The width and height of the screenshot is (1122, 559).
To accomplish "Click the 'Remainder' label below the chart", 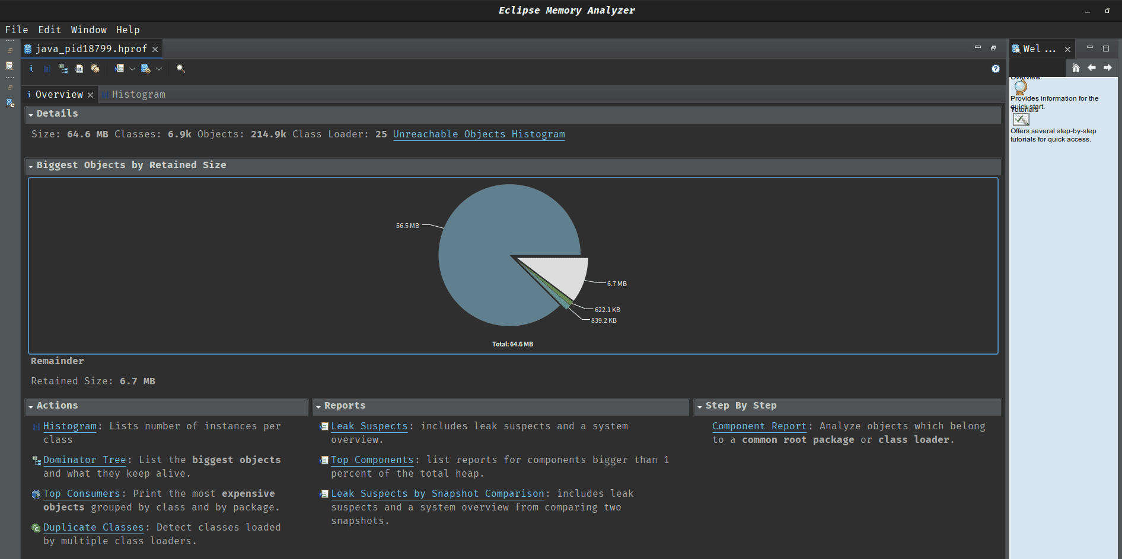I will pos(58,361).
